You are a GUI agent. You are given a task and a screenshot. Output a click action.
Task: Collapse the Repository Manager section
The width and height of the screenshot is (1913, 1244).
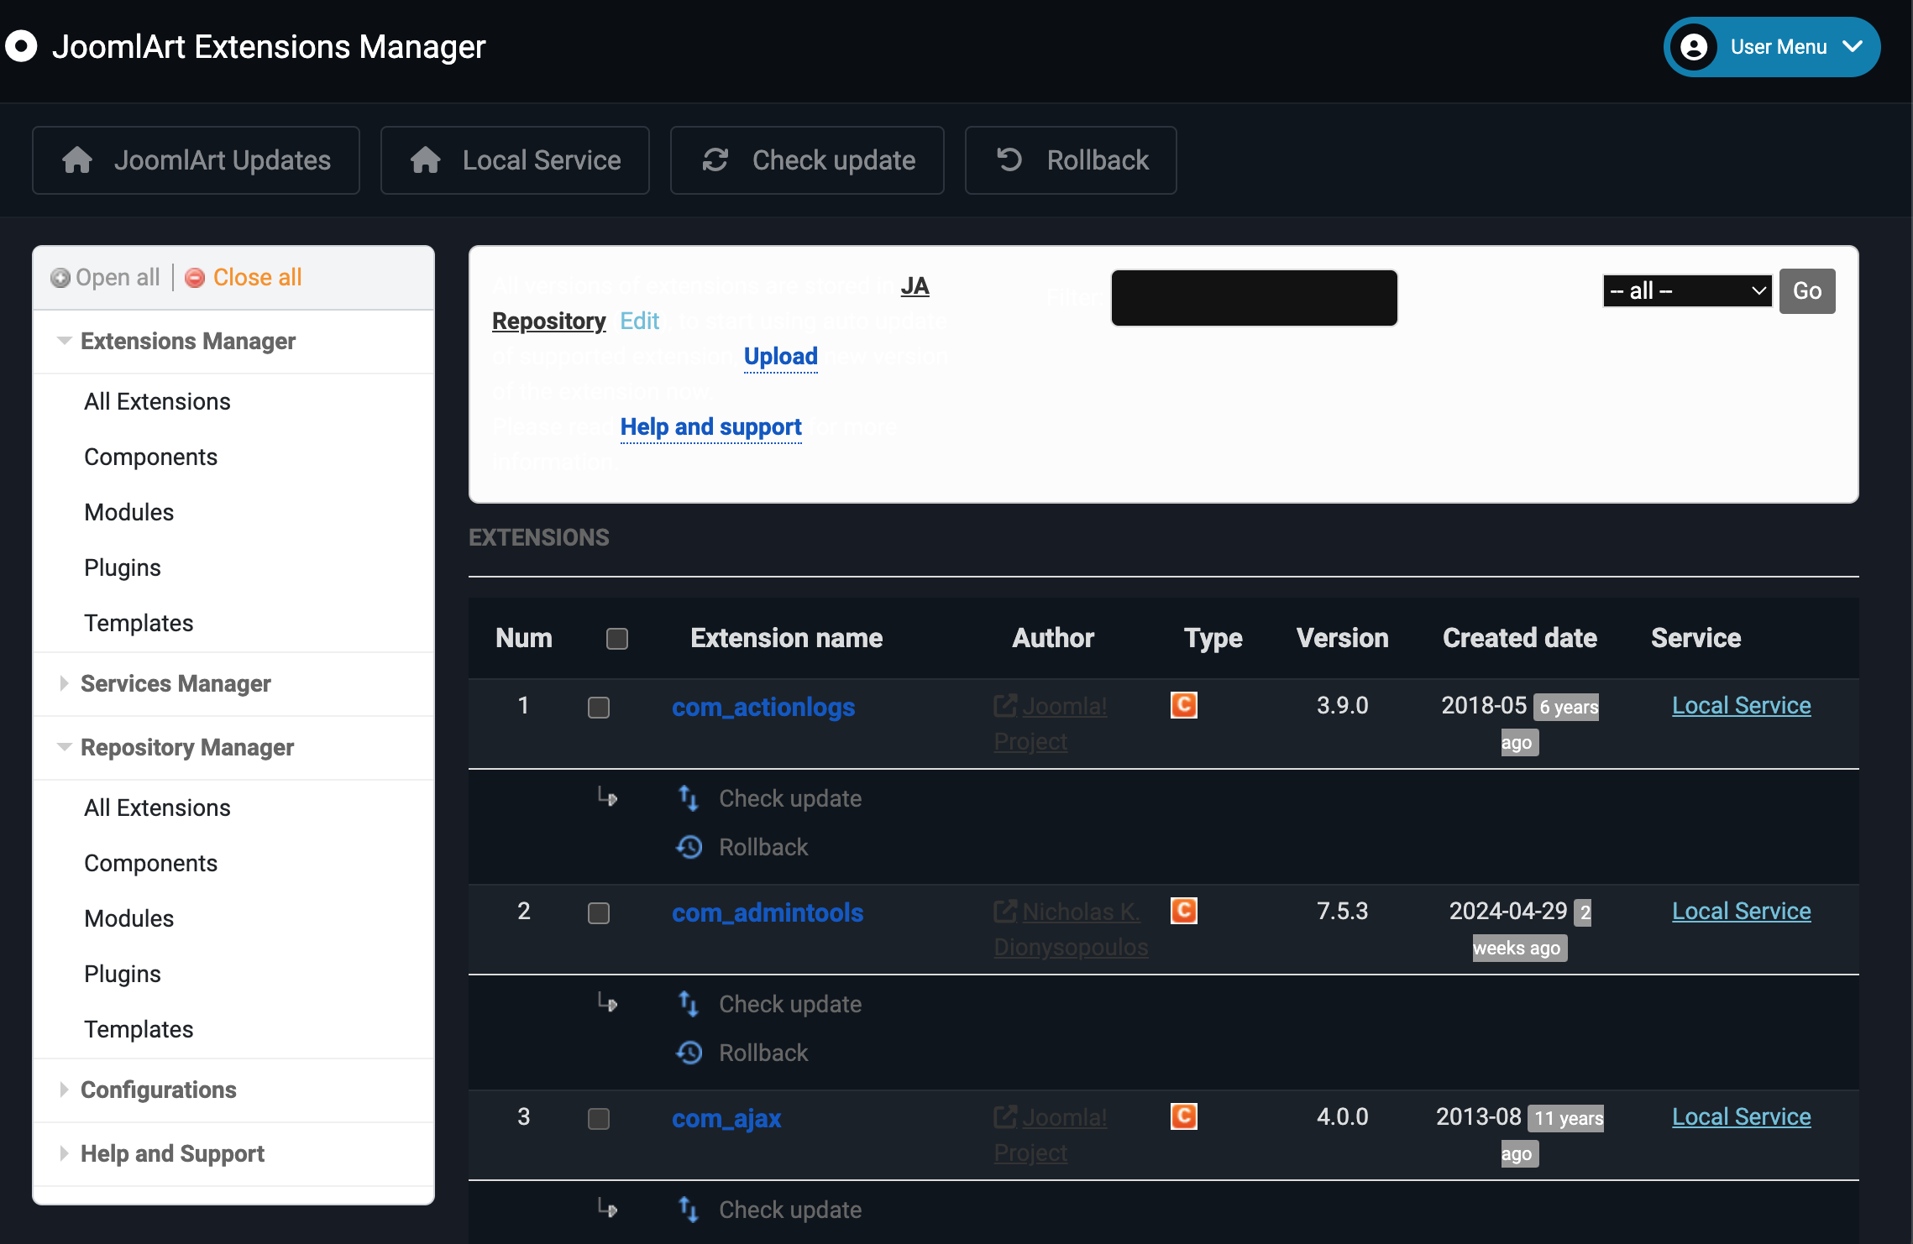(x=186, y=747)
